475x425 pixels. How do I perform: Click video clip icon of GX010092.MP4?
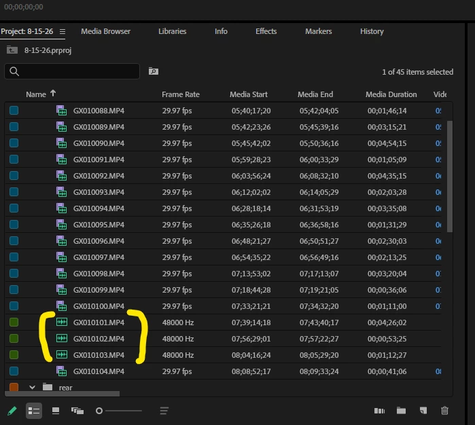pos(61,176)
